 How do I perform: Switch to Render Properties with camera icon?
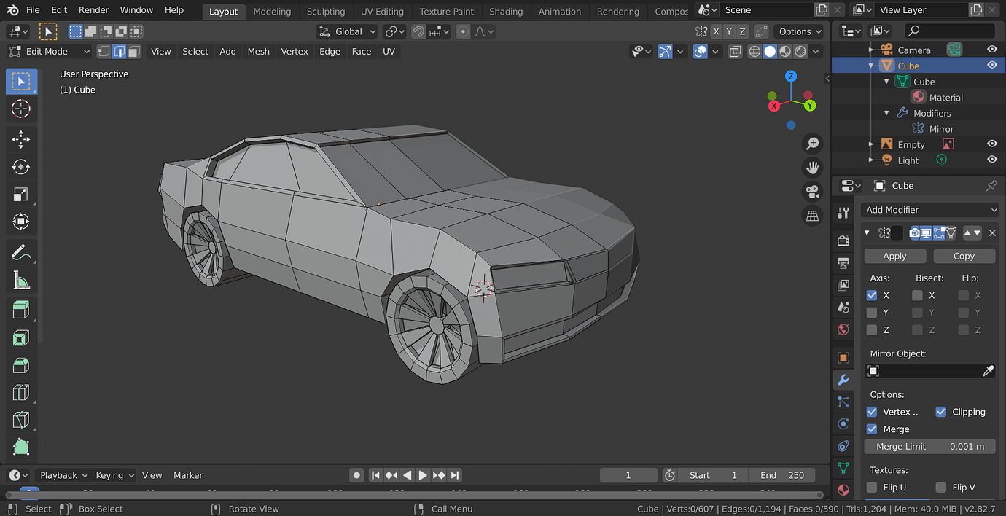point(843,241)
